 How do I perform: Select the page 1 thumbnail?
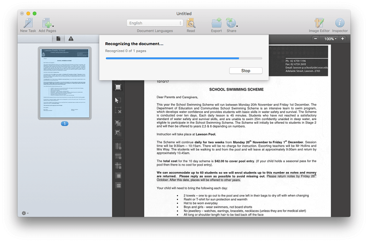(x=64, y=83)
